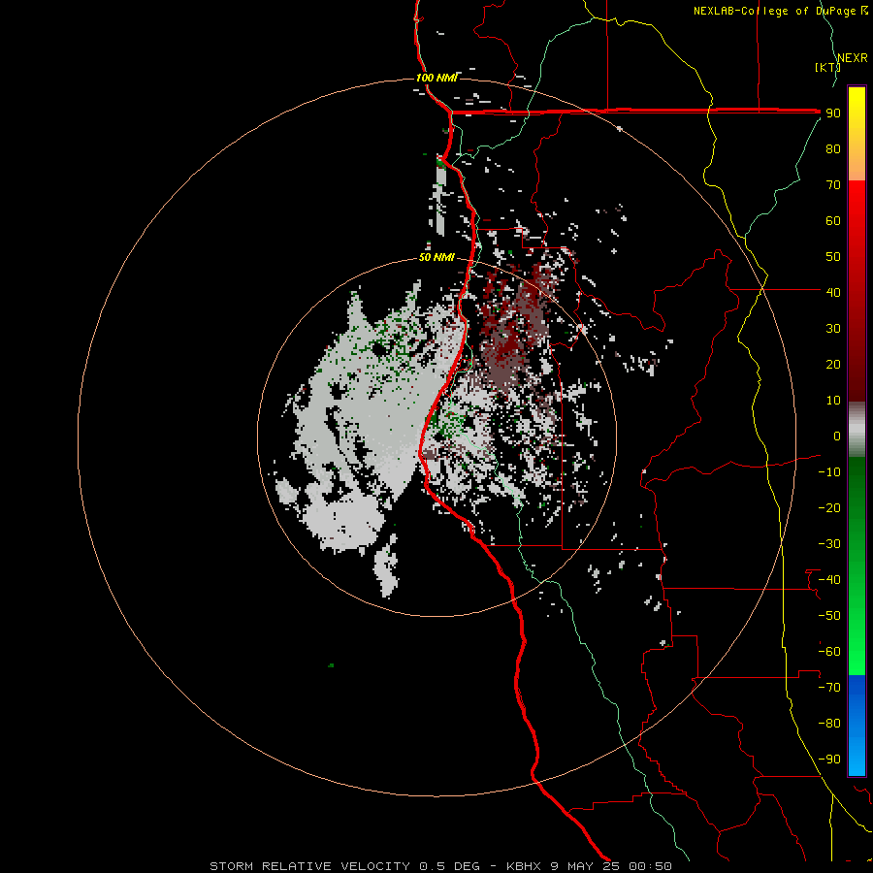The image size is (873, 873).
Task: Click the '0' scale value
Action: click(837, 436)
